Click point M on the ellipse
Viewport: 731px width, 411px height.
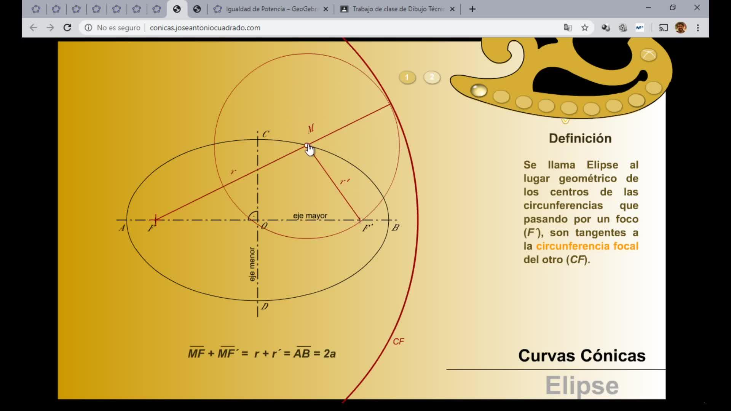(x=307, y=145)
